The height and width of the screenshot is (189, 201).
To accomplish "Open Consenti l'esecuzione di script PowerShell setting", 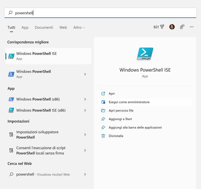I will [48, 150].
